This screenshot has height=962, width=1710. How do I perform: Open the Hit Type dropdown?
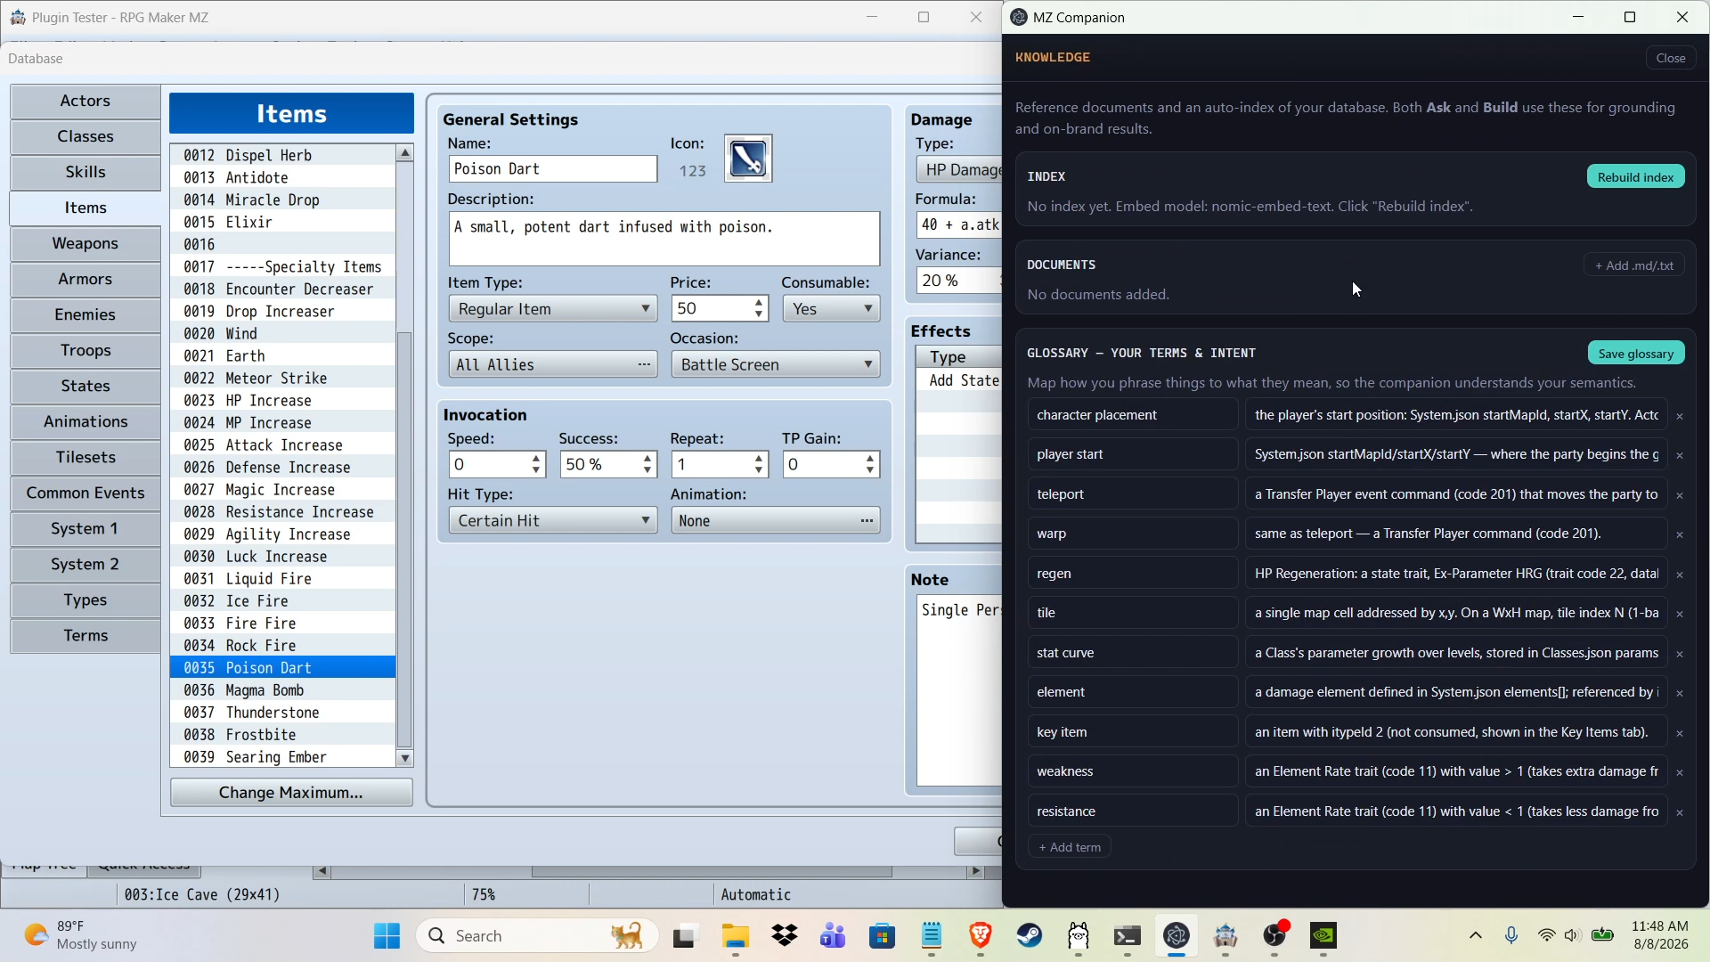552,520
